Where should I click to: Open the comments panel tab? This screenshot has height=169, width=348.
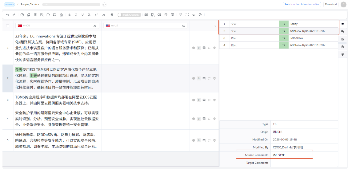point(343,31)
